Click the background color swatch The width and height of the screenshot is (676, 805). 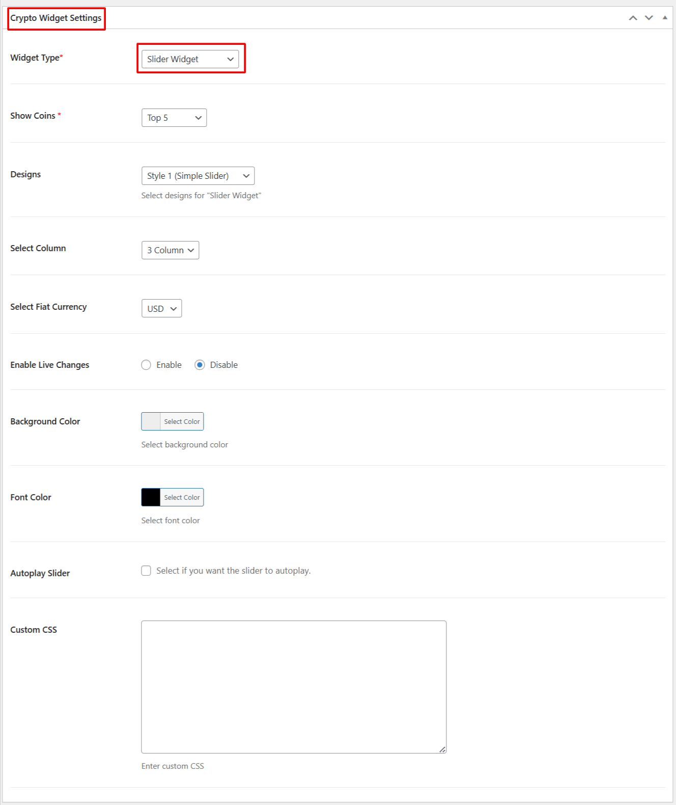click(151, 421)
